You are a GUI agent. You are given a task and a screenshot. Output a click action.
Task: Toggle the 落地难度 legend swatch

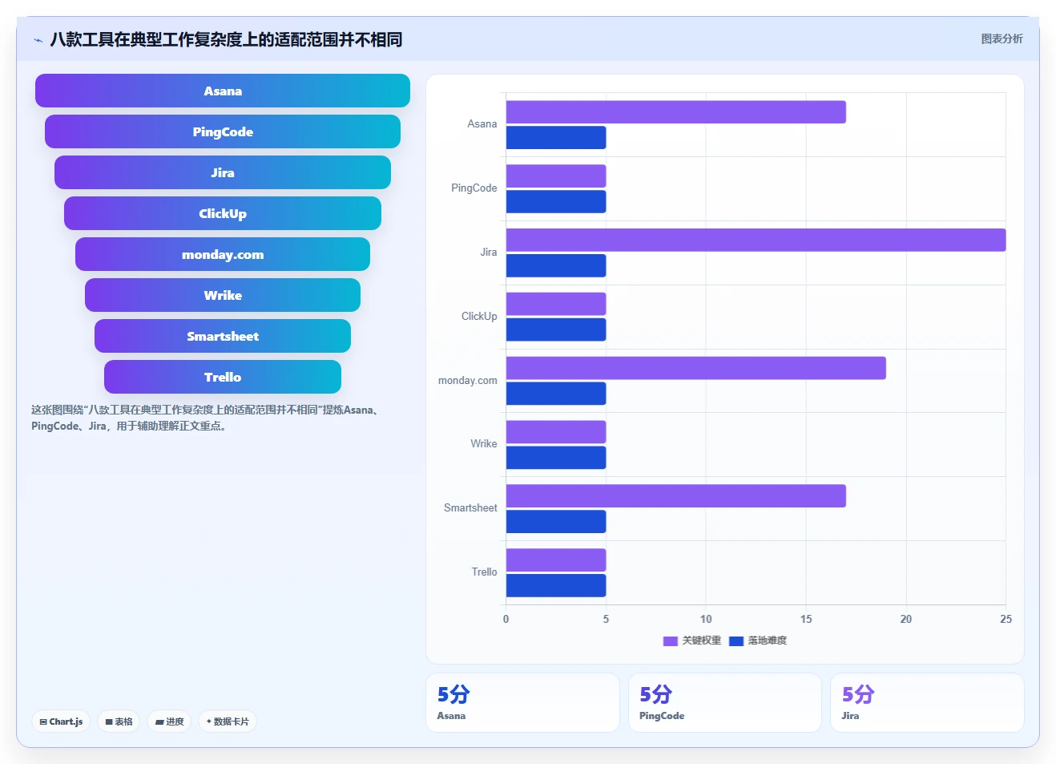coord(736,641)
